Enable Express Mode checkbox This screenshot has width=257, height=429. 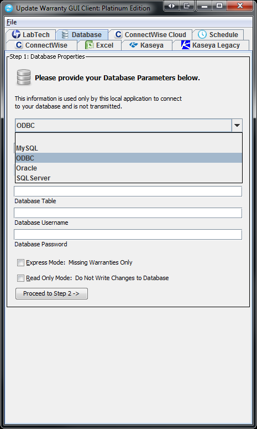[x=21, y=262]
